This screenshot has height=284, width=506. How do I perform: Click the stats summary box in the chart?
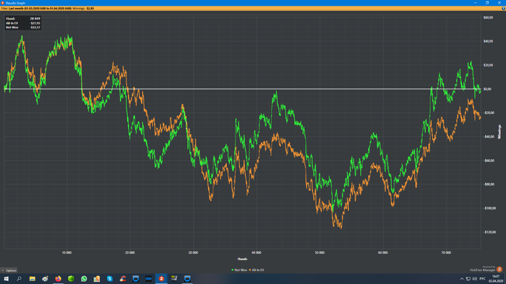(x=22, y=23)
